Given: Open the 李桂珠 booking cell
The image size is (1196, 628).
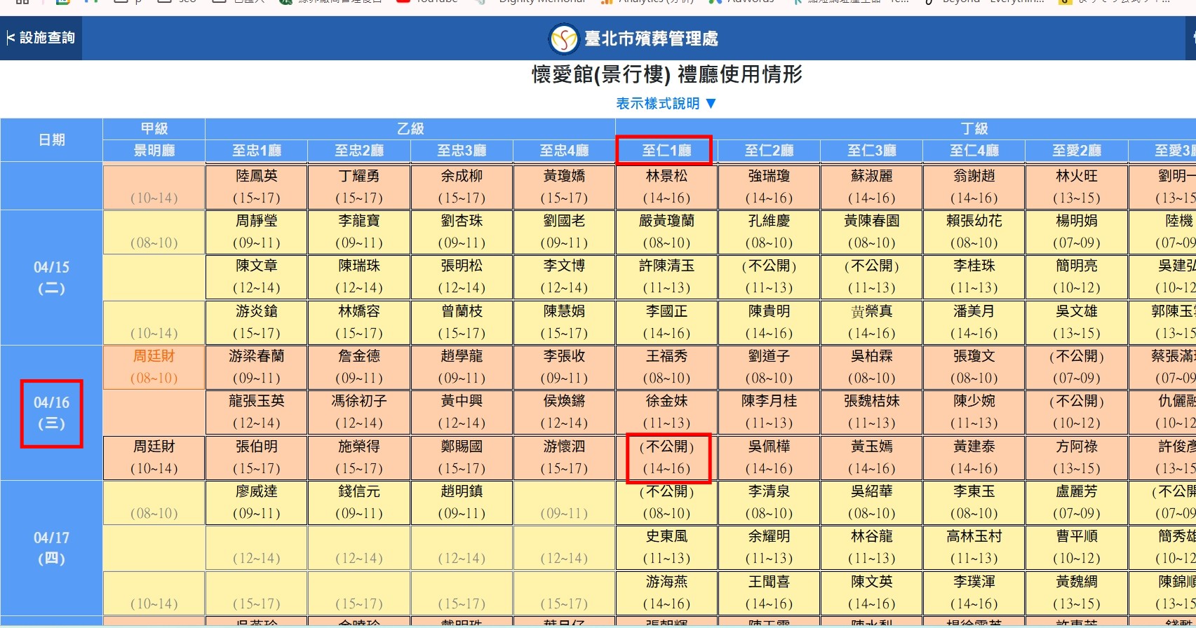Looking at the screenshot, I should pos(974,277).
